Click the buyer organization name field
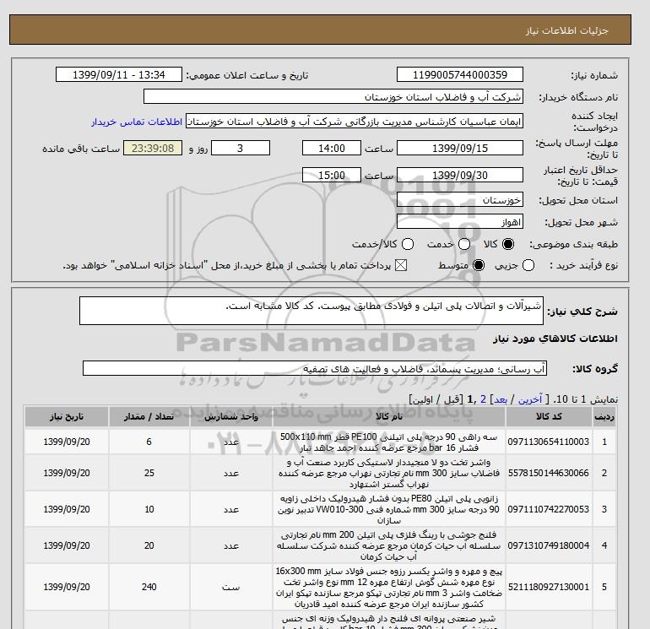The height and width of the screenshot is (629, 650). (333, 96)
